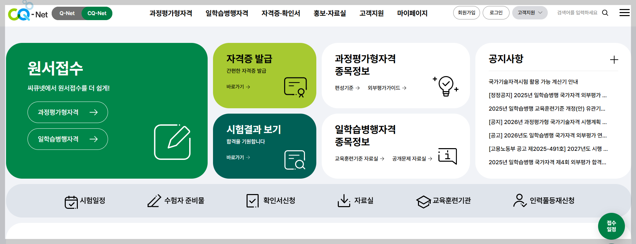Click the 회원가입 button
This screenshot has width=636, height=244.
[467, 13]
